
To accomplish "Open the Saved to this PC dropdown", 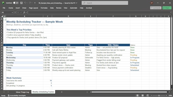I will point(71,3).
